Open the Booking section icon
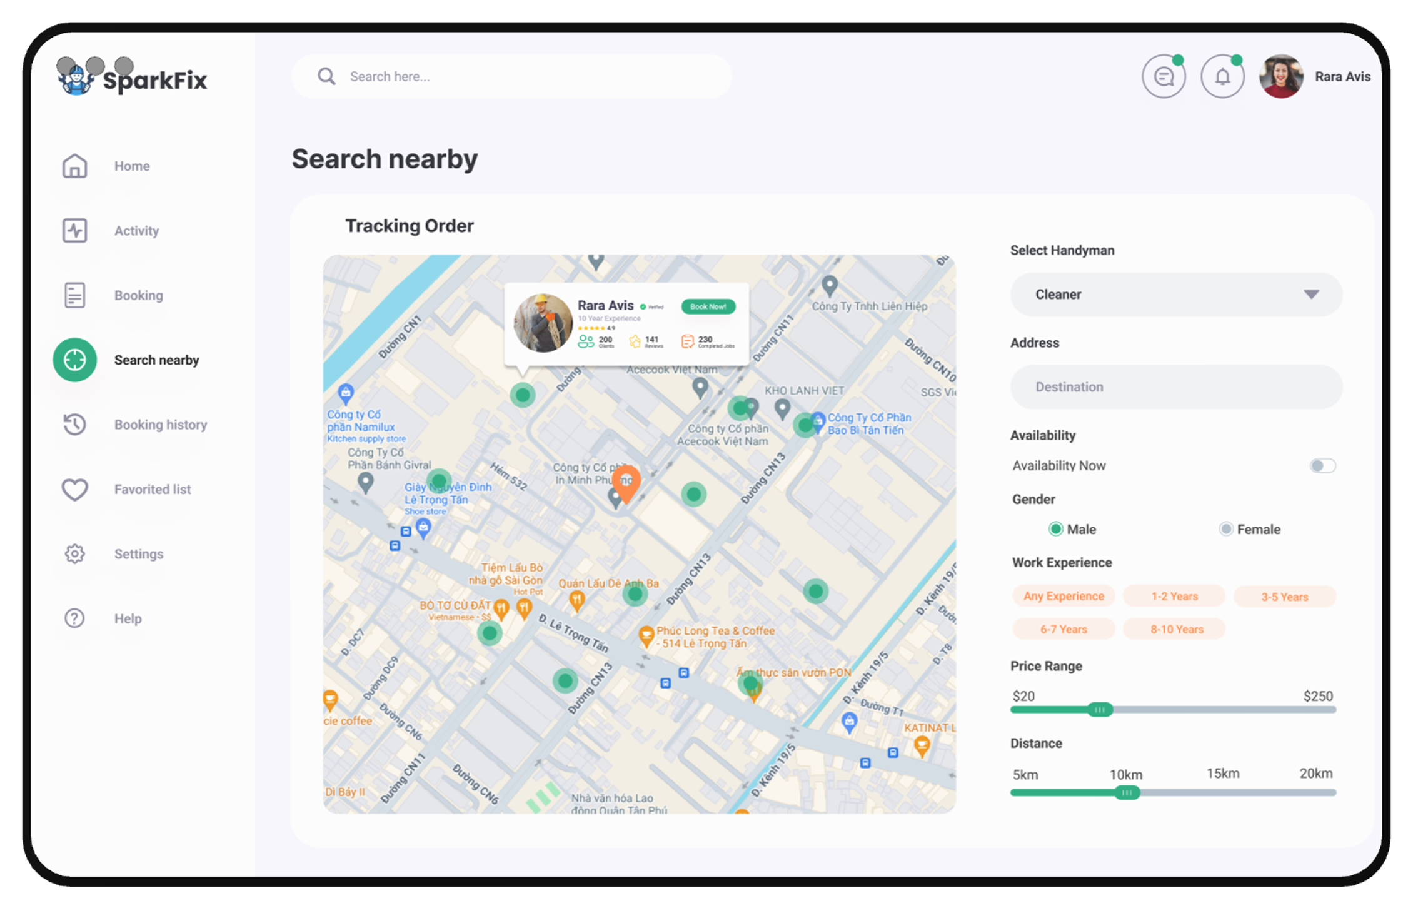This screenshot has width=1413, height=908. (74, 295)
